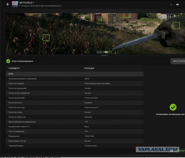Viewport: 185px width, 158px height.
Task: Click the Battlefield 1 gameplay screenshot preview
Action: pos(95,34)
